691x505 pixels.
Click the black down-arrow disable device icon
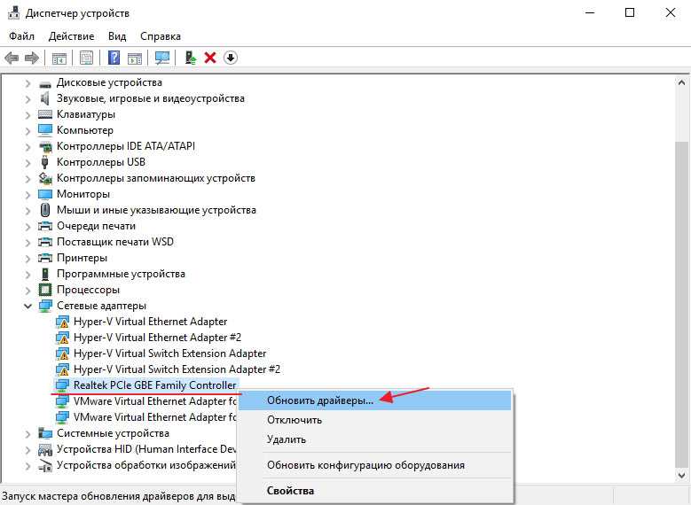231,58
